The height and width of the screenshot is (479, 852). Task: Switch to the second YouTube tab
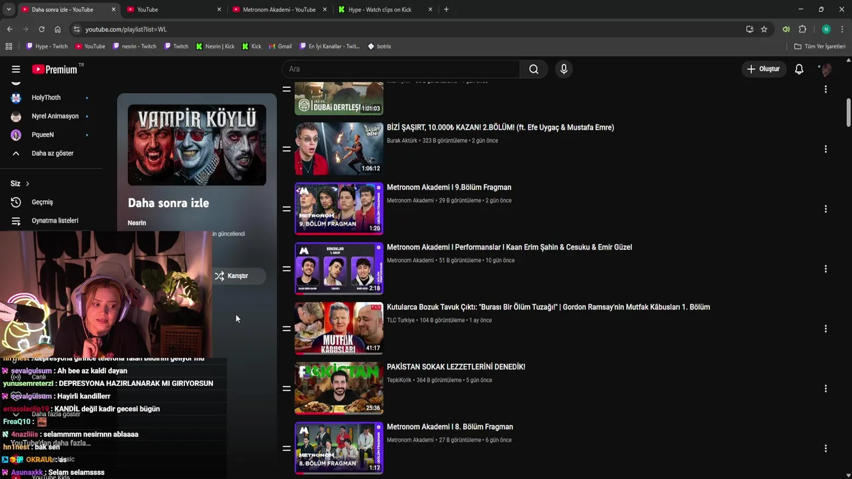click(x=173, y=9)
